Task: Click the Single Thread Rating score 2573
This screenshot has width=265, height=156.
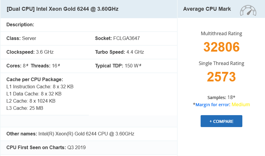Action: (221, 77)
